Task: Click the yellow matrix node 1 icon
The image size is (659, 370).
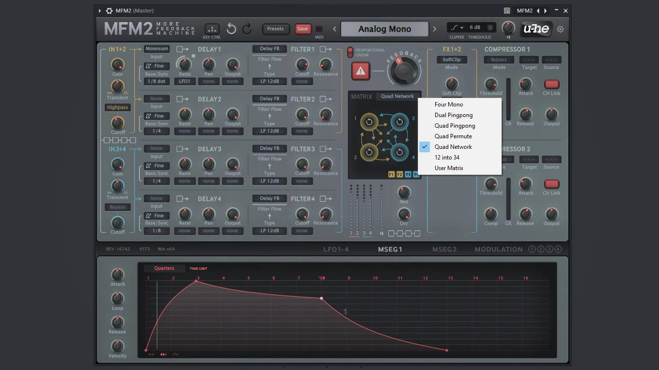Action: 369,122
